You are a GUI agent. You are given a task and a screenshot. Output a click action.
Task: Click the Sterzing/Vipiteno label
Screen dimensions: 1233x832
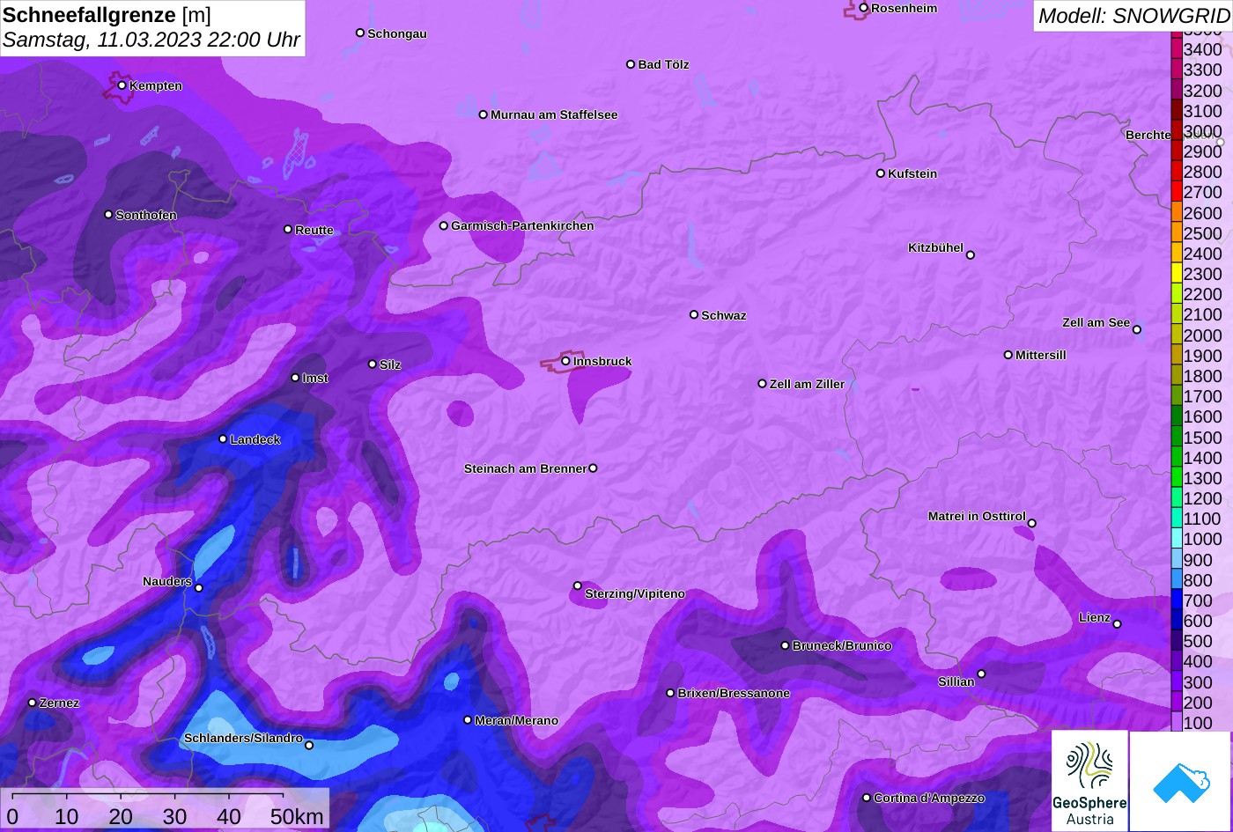pos(635,593)
